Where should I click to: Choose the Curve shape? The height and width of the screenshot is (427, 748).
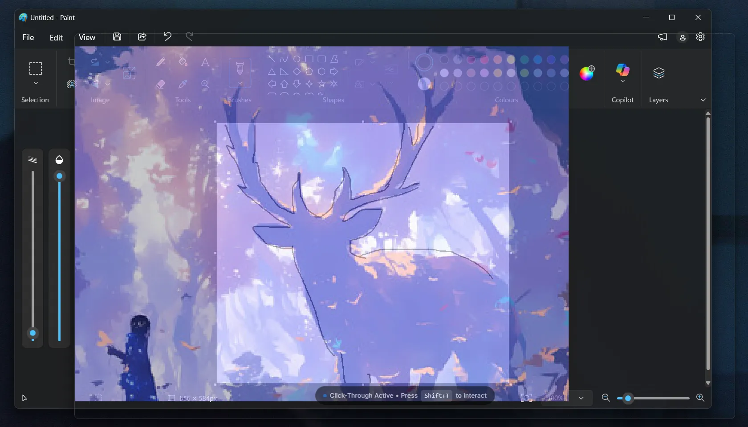click(284, 59)
